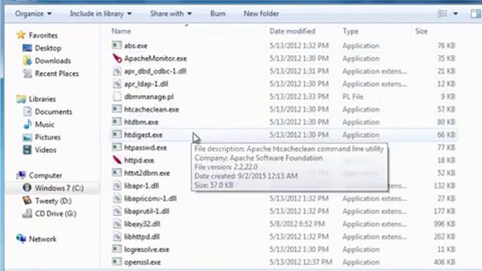
Task: Select file name libeay32.dll
Action: click(x=142, y=224)
